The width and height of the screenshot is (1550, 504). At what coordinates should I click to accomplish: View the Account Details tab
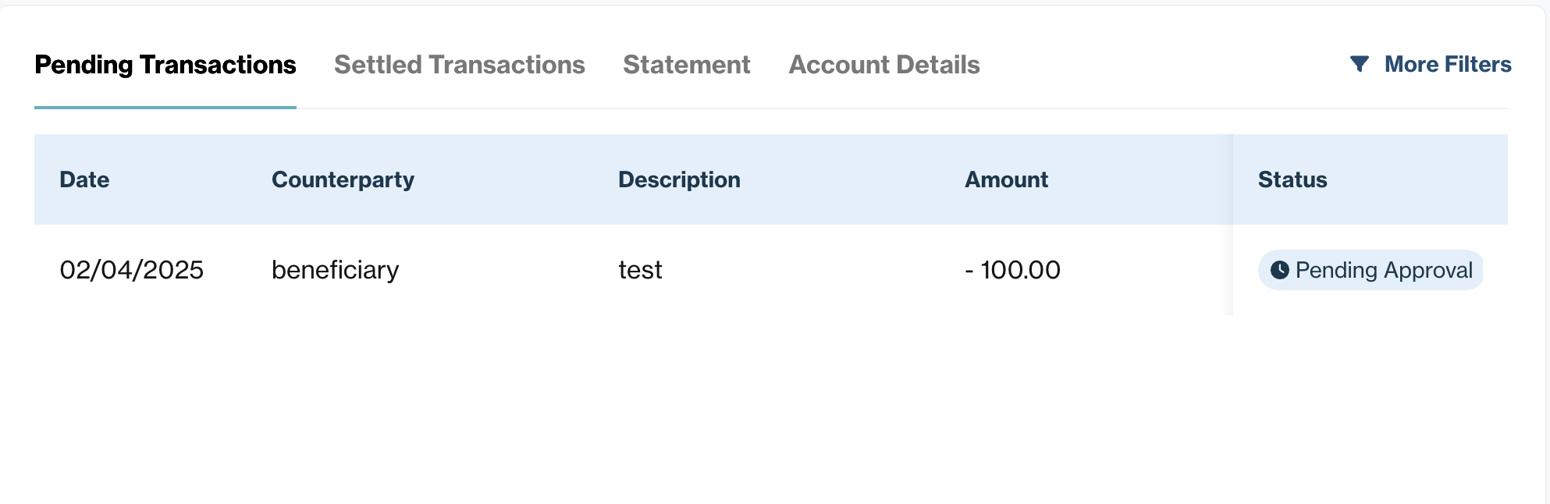tap(883, 64)
